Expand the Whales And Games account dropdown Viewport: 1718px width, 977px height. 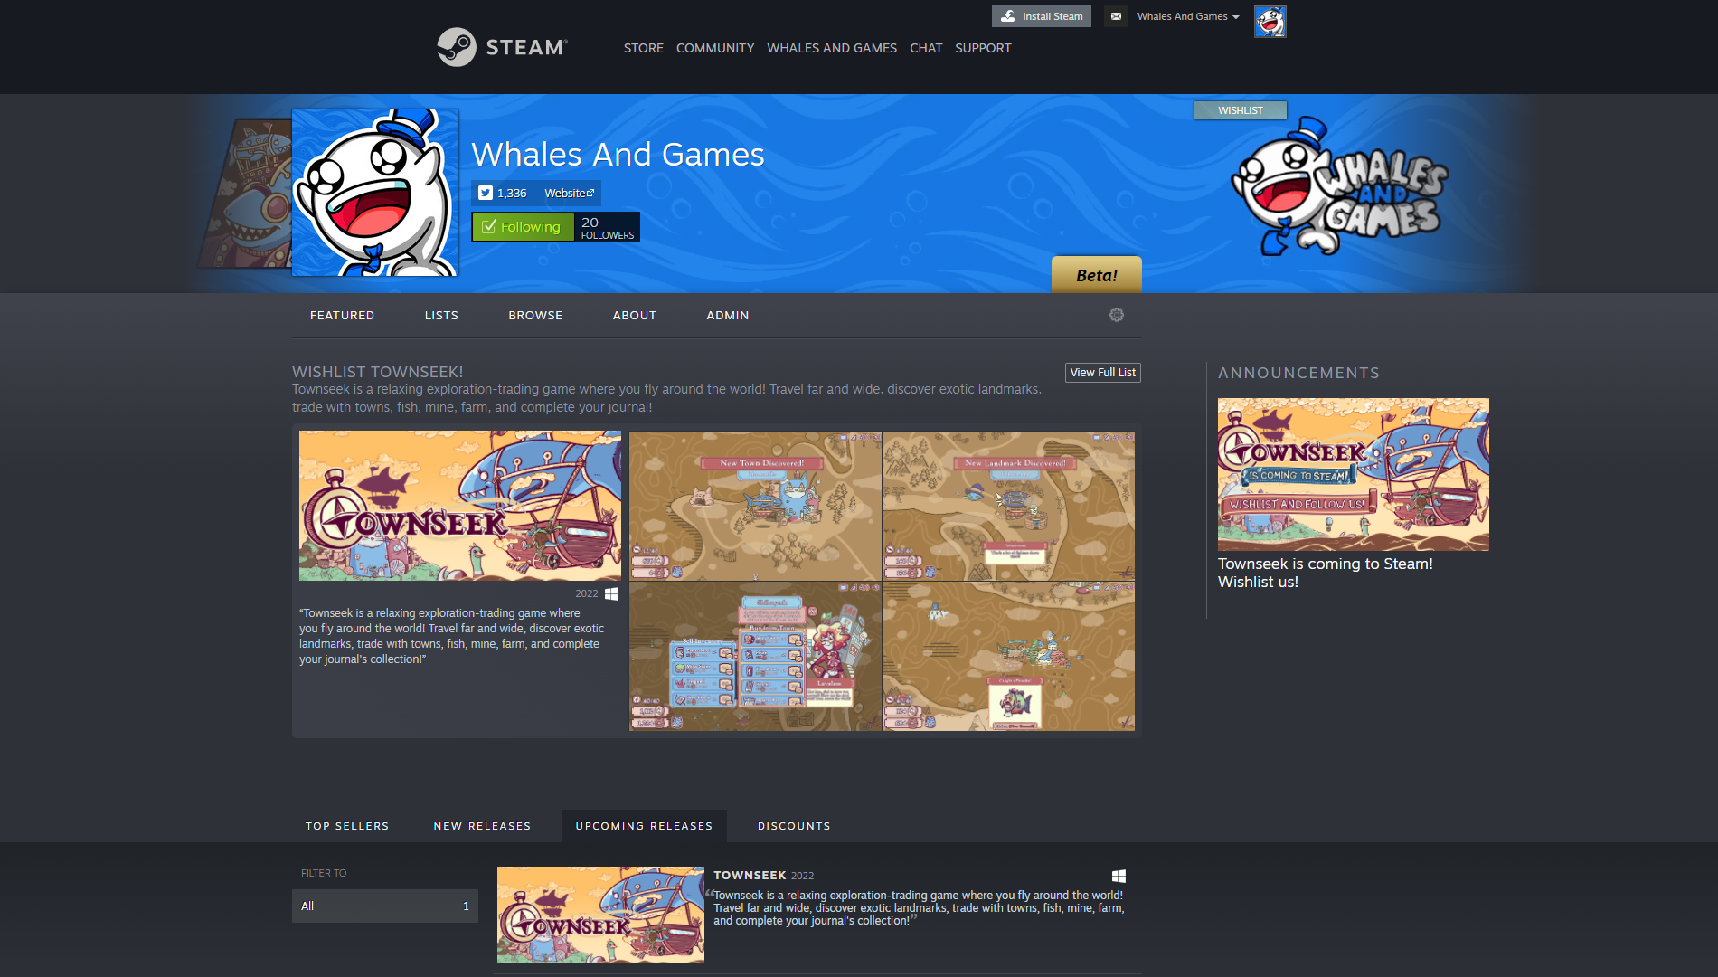pos(1188,16)
